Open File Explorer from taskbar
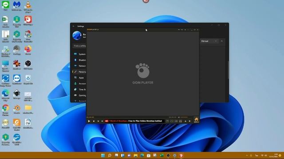The height and width of the screenshot is (159, 284). pos(135,155)
